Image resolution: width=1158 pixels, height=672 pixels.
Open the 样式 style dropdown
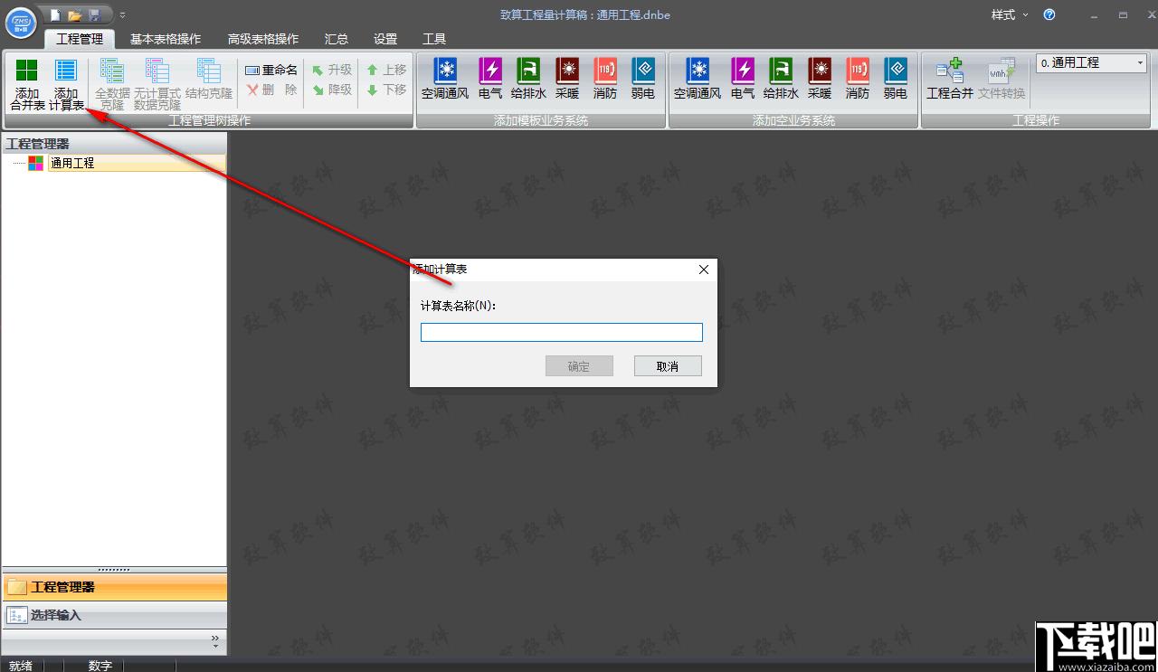[1010, 15]
